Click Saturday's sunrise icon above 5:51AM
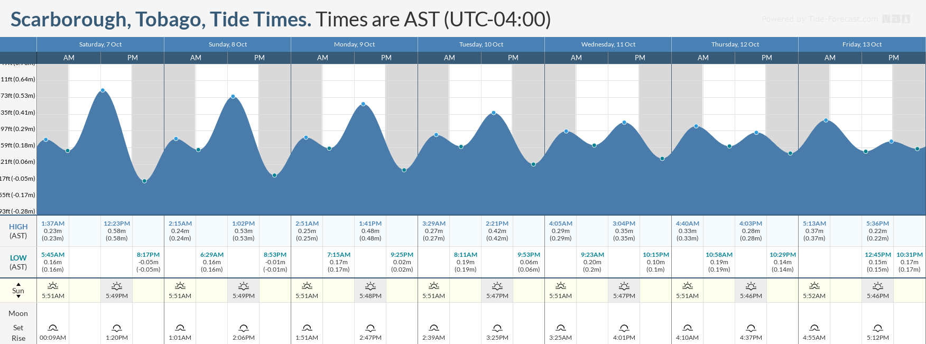The height and width of the screenshot is (344, 926). pos(53,286)
